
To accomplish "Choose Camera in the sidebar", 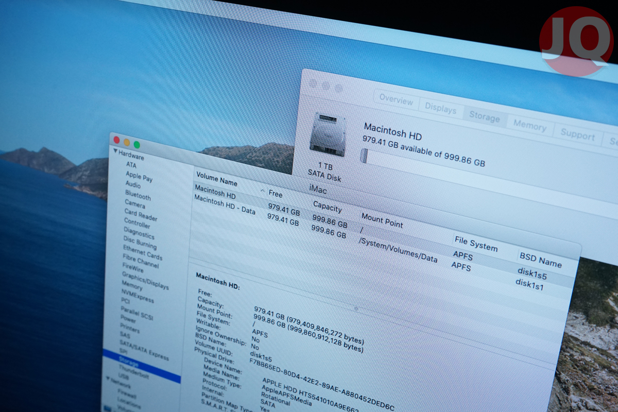I will [134, 203].
